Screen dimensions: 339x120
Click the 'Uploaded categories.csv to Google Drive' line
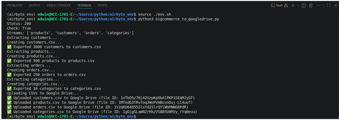coord(102,112)
